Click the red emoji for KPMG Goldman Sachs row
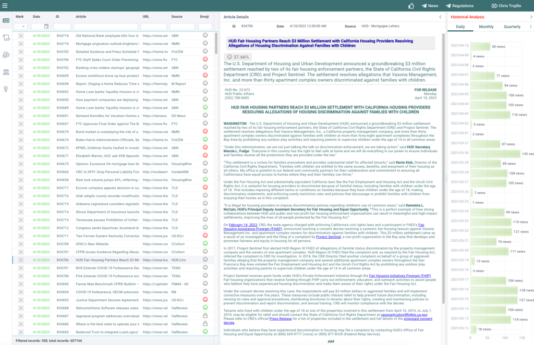534x345 pixels. pos(205,147)
